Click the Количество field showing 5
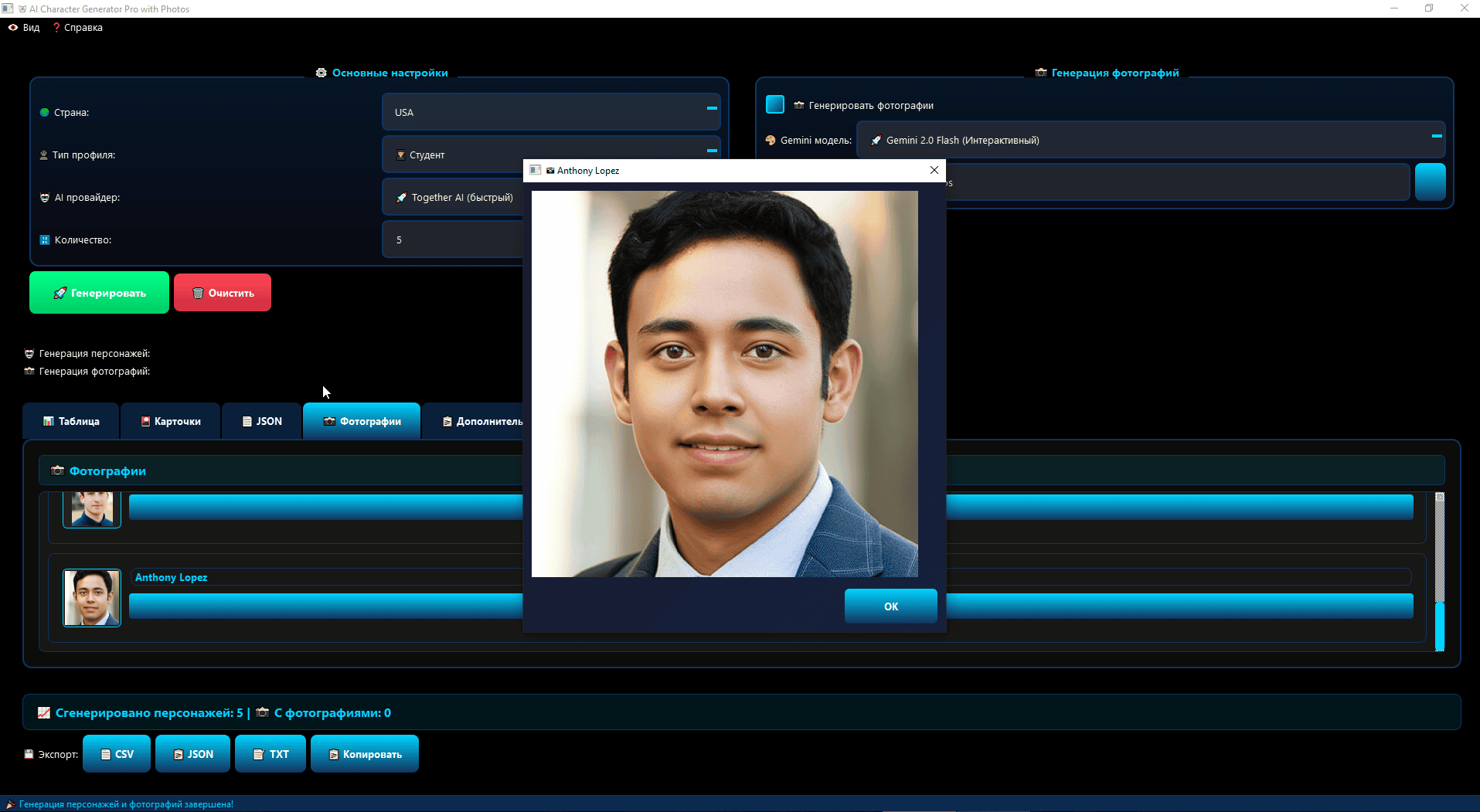 453,240
